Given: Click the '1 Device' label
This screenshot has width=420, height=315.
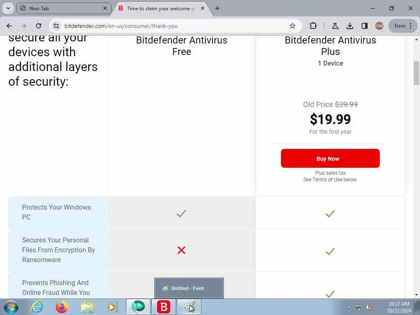Looking at the screenshot, I should [330, 63].
